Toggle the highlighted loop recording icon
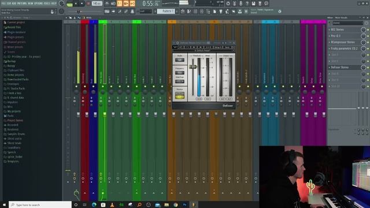 pos(132,3)
